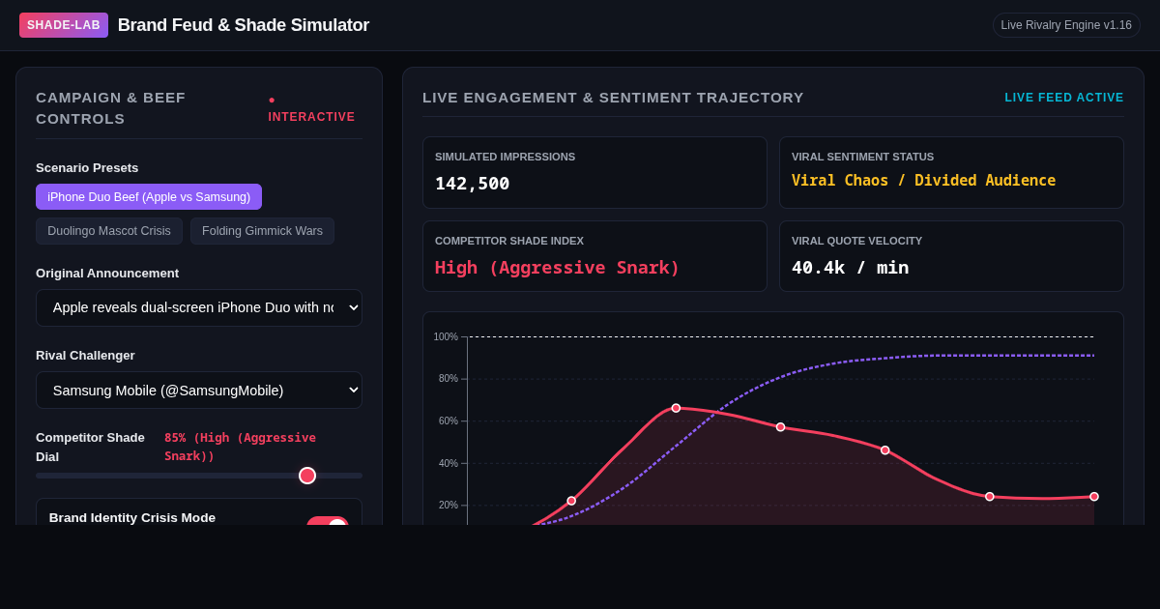Open the Original Announcement dropdown
The image size is (1160, 609).
[199, 307]
